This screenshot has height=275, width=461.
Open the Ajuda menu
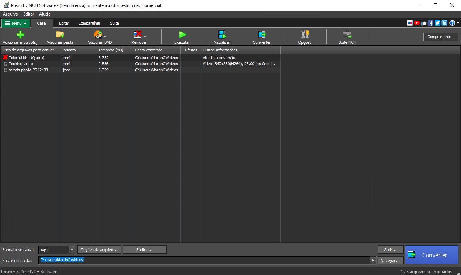[45, 14]
